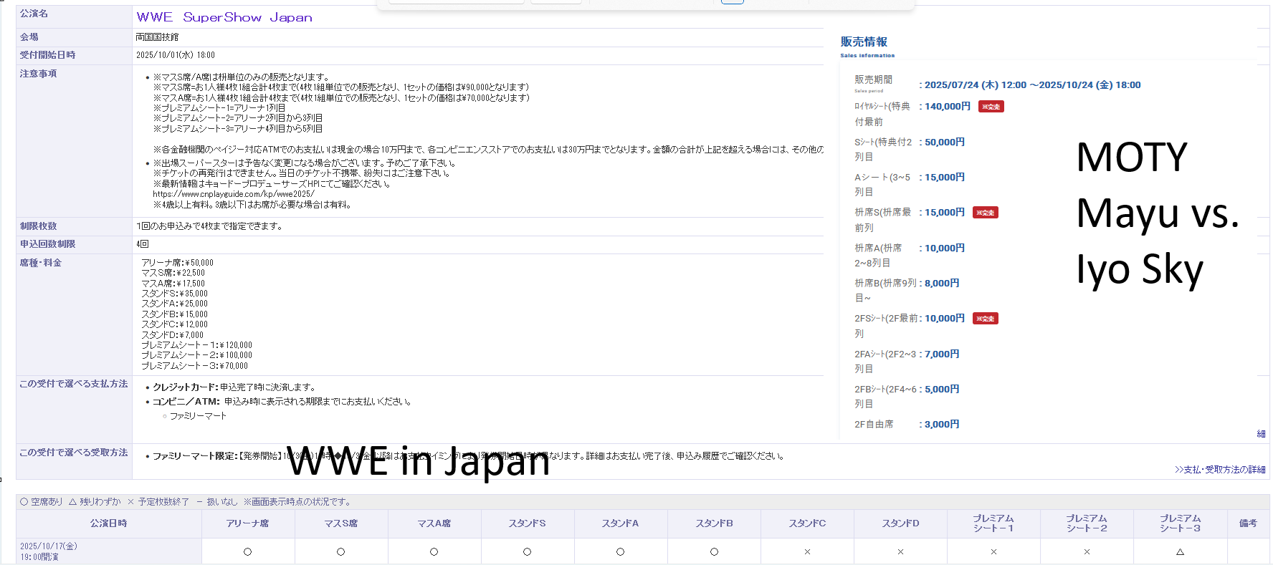Click the 販売情報 section heading

(864, 42)
